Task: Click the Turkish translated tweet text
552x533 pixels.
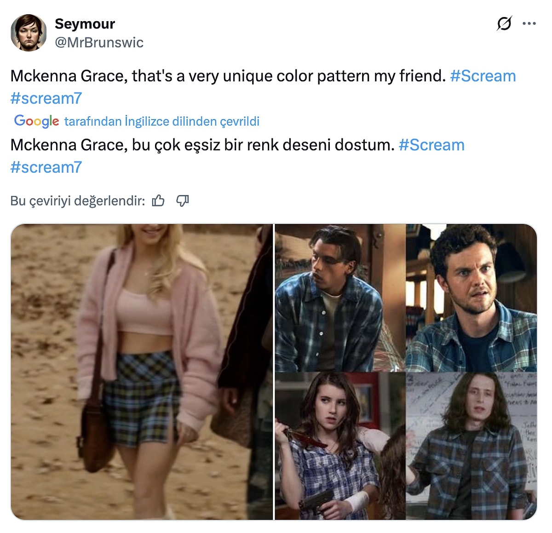Action: [202, 145]
